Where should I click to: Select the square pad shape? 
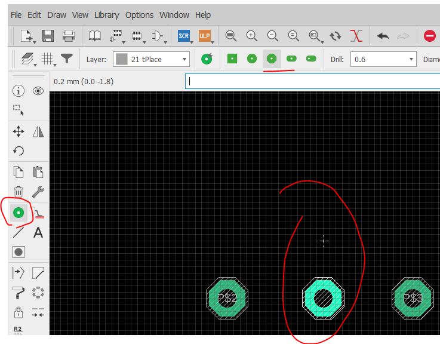click(232, 59)
